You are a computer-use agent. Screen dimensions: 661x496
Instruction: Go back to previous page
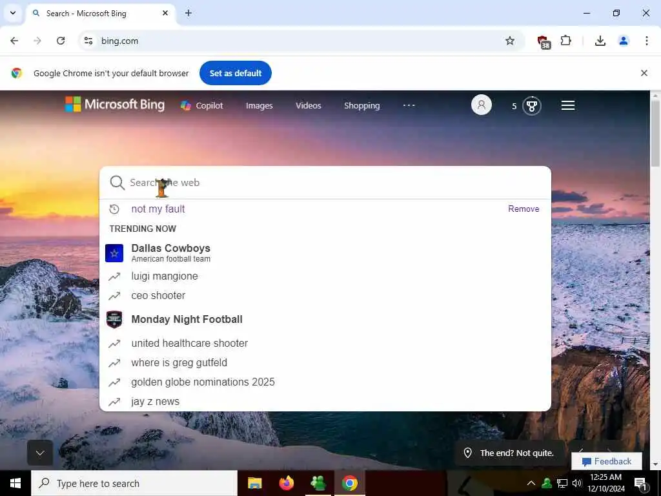(14, 41)
